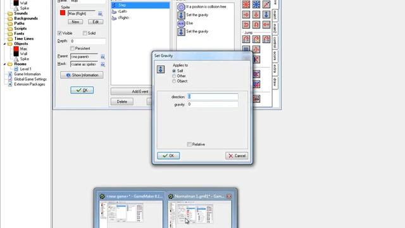Enable the Relative checkbox

[x=189, y=144]
